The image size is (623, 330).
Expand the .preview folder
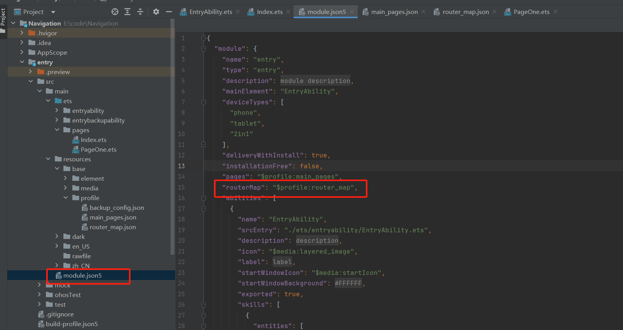pyautogui.click(x=31, y=72)
